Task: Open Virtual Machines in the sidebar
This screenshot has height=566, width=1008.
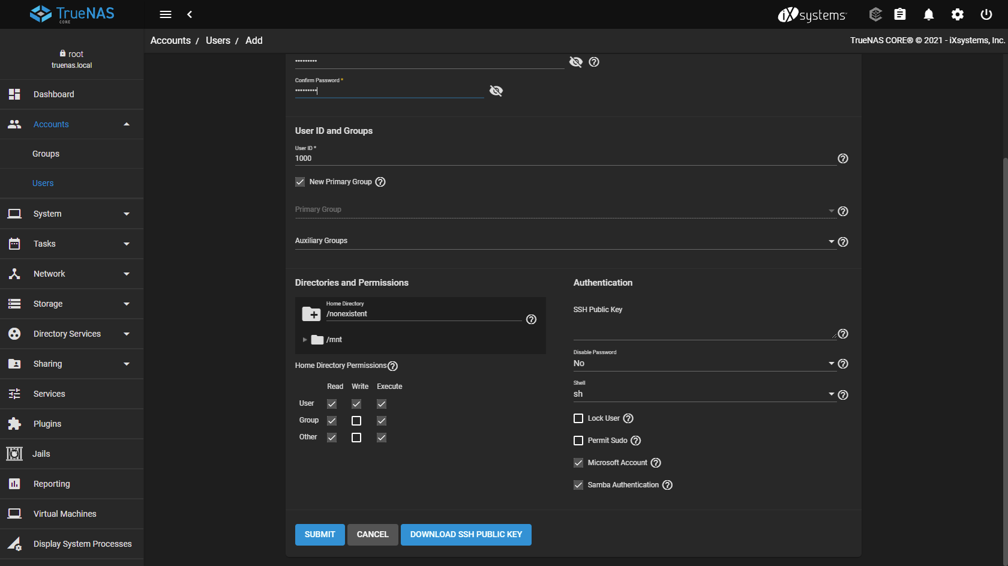Action: pyautogui.click(x=71, y=514)
